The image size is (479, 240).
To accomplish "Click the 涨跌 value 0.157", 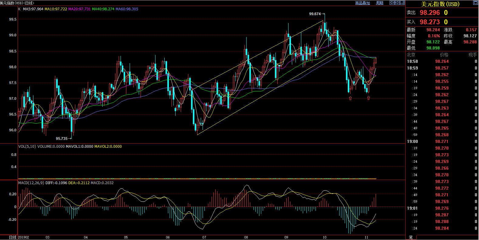I will pyautogui.click(x=471, y=30).
